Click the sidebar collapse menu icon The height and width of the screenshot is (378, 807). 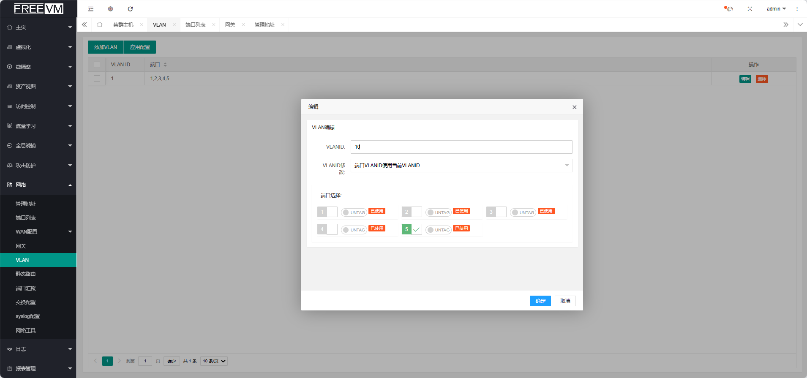91,9
